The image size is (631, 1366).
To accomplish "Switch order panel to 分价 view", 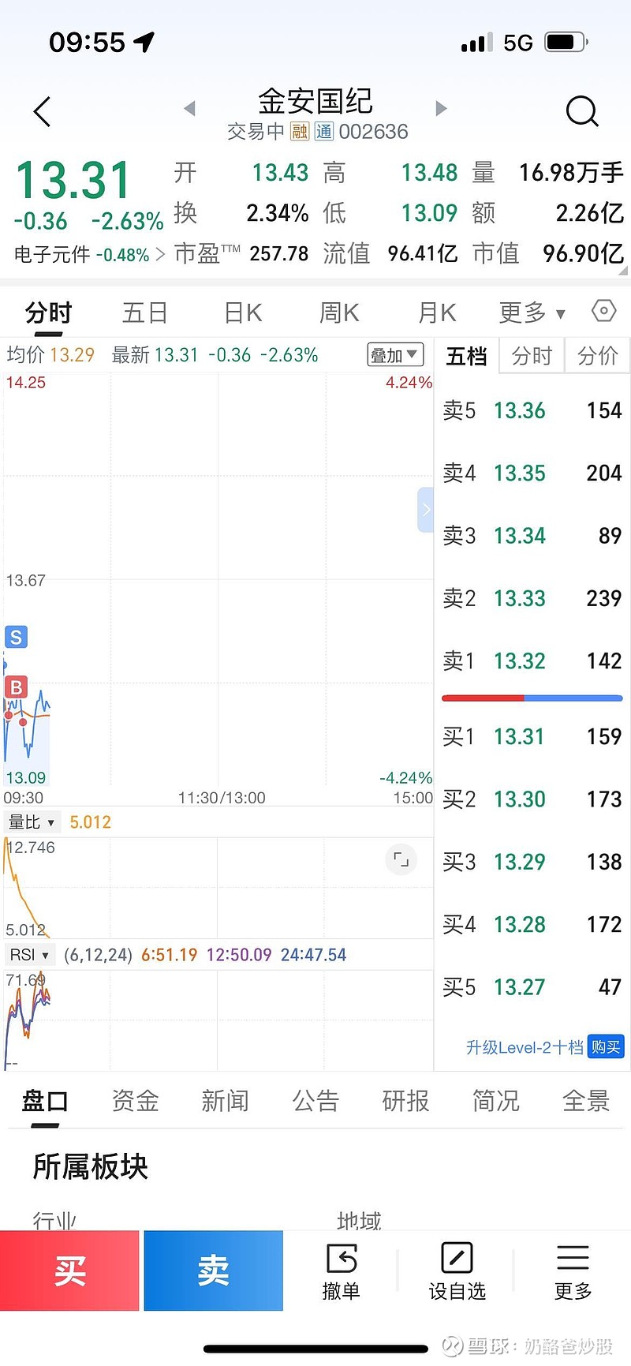I will [x=597, y=356].
